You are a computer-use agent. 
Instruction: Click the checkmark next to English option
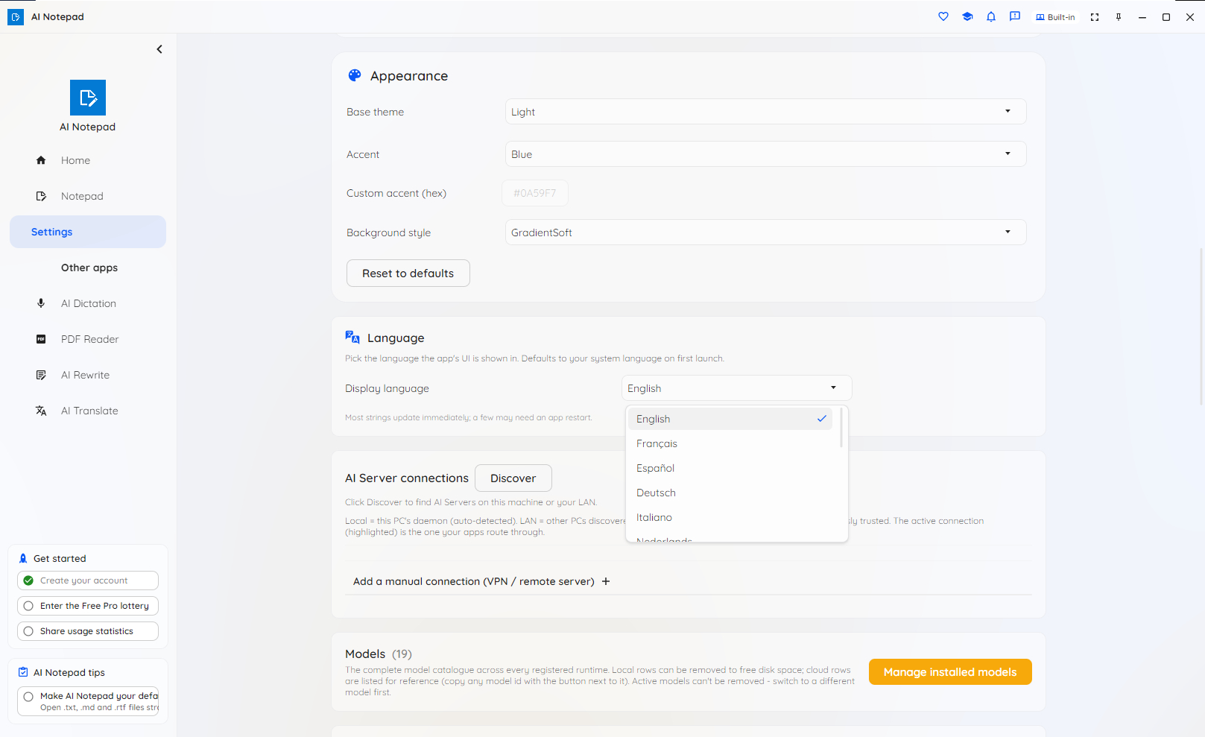[x=821, y=419]
